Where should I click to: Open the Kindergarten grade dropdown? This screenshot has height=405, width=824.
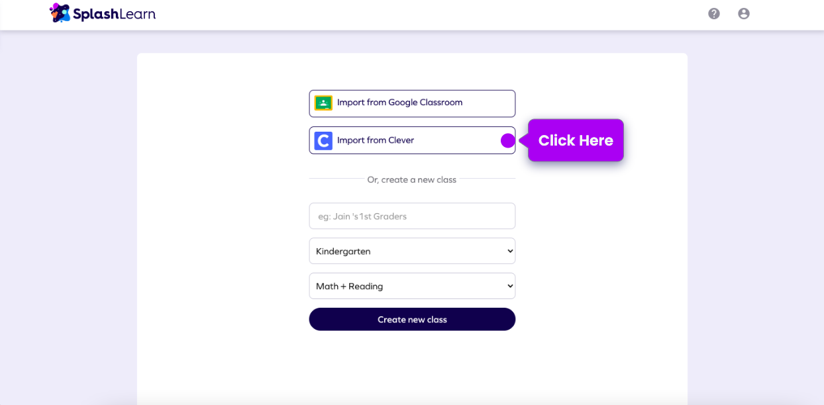tap(404, 251)
